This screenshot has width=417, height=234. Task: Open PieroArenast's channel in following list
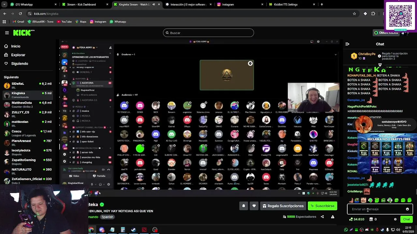[28, 142]
